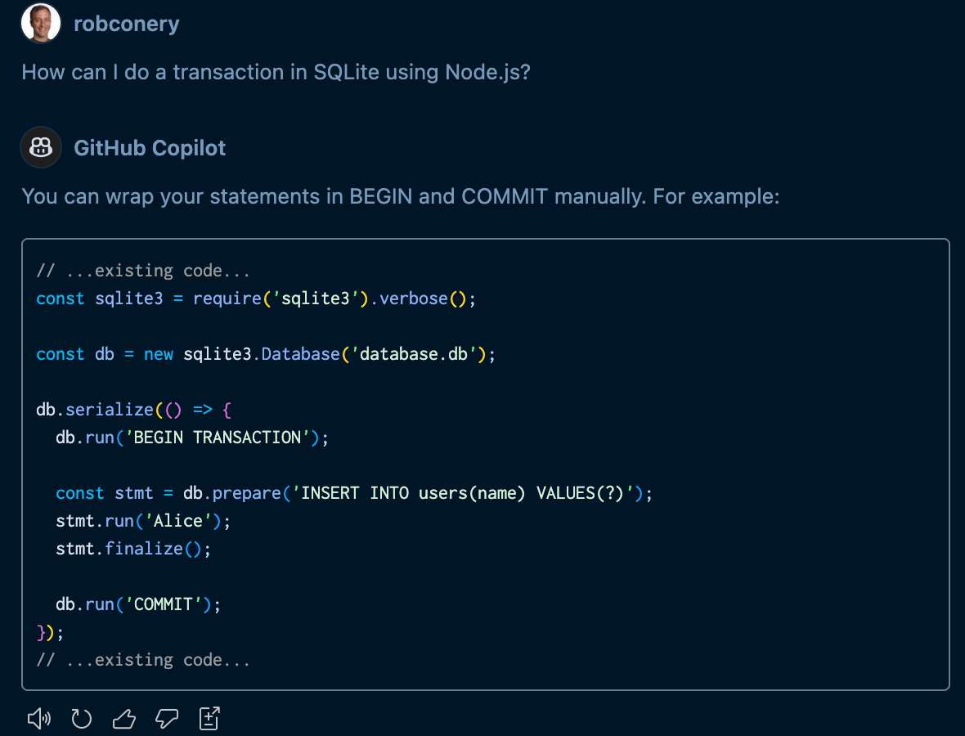Image resolution: width=965 pixels, height=736 pixels.
Task: Click the 'stmt.finalize();' line
Action: 133,548
